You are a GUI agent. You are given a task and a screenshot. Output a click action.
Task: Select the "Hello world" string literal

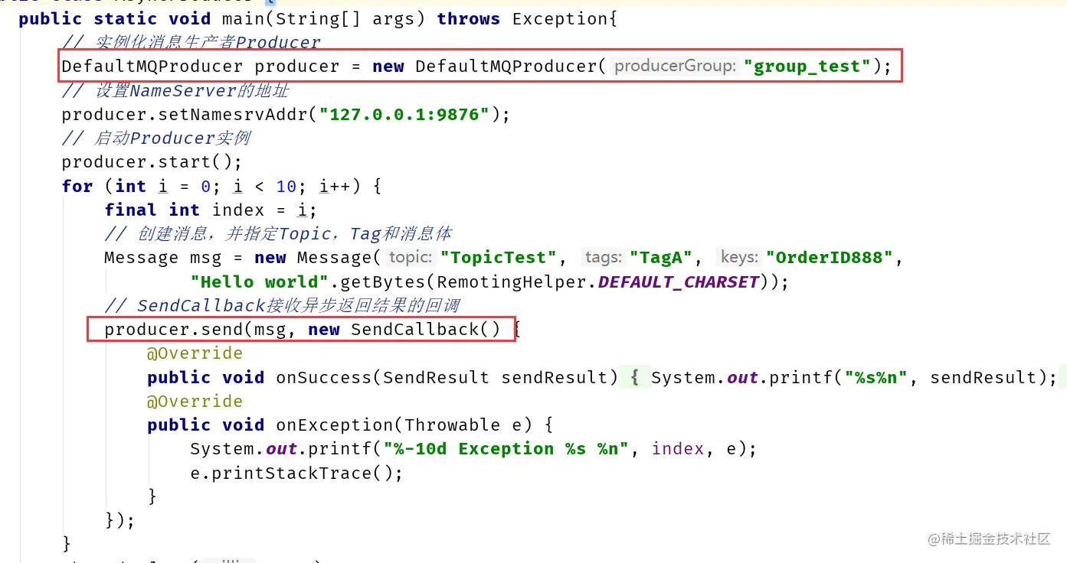[260, 281]
